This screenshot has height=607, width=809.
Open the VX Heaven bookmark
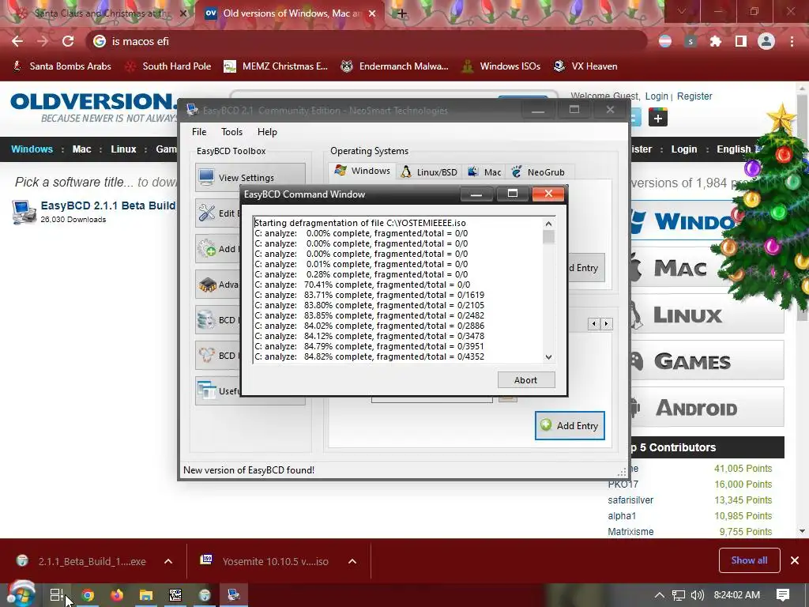585,66
